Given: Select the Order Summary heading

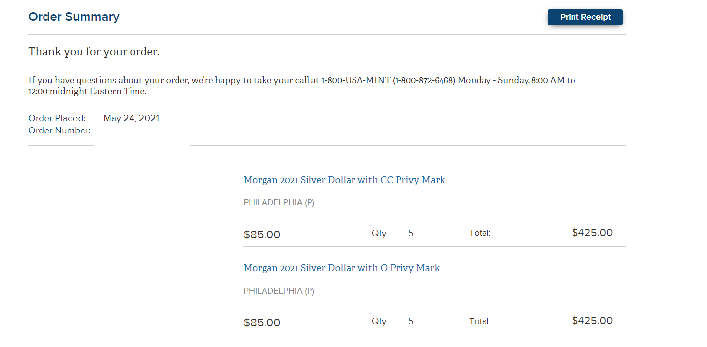Looking at the screenshot, I should pos(74,17).
